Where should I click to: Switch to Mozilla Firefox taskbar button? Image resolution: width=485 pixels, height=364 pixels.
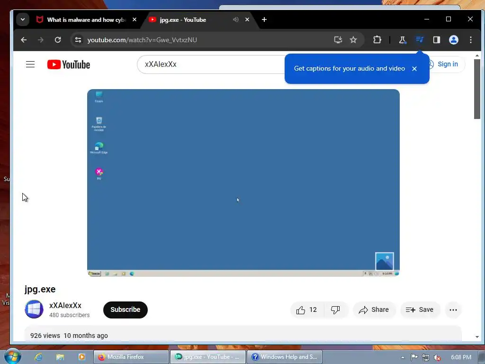131,357
